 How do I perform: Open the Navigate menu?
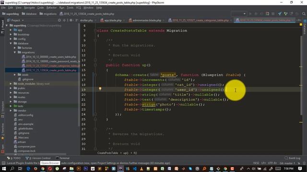(29, 8)
